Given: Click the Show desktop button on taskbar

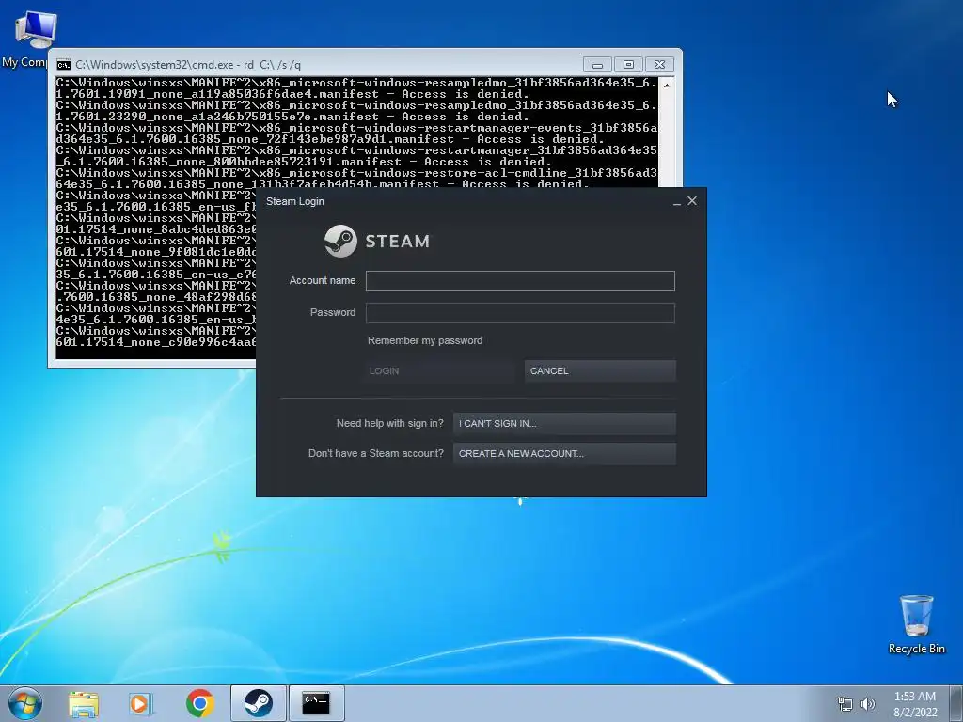Looking at the screenshot, I should click(x=955, y=703).
